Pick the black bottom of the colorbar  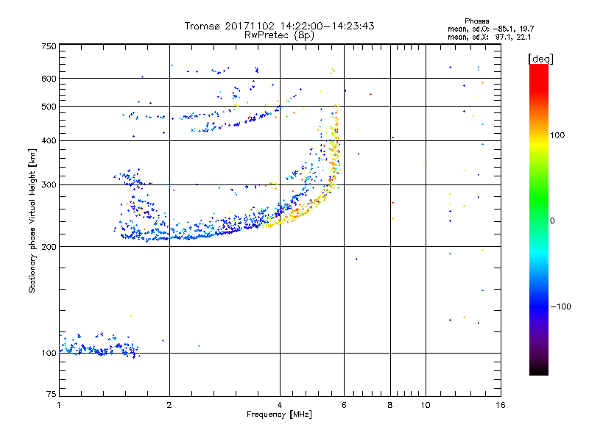coord(539,370)
